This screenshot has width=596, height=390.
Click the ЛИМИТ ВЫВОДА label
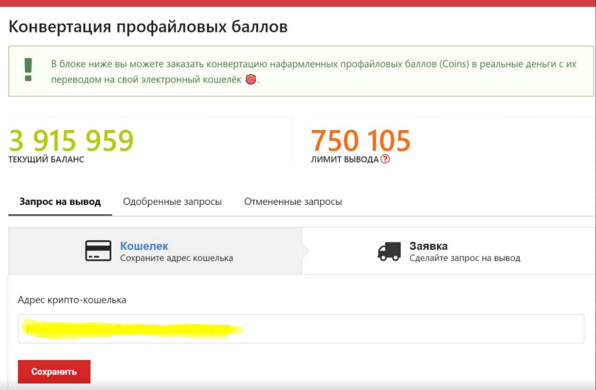click(345, 159)
